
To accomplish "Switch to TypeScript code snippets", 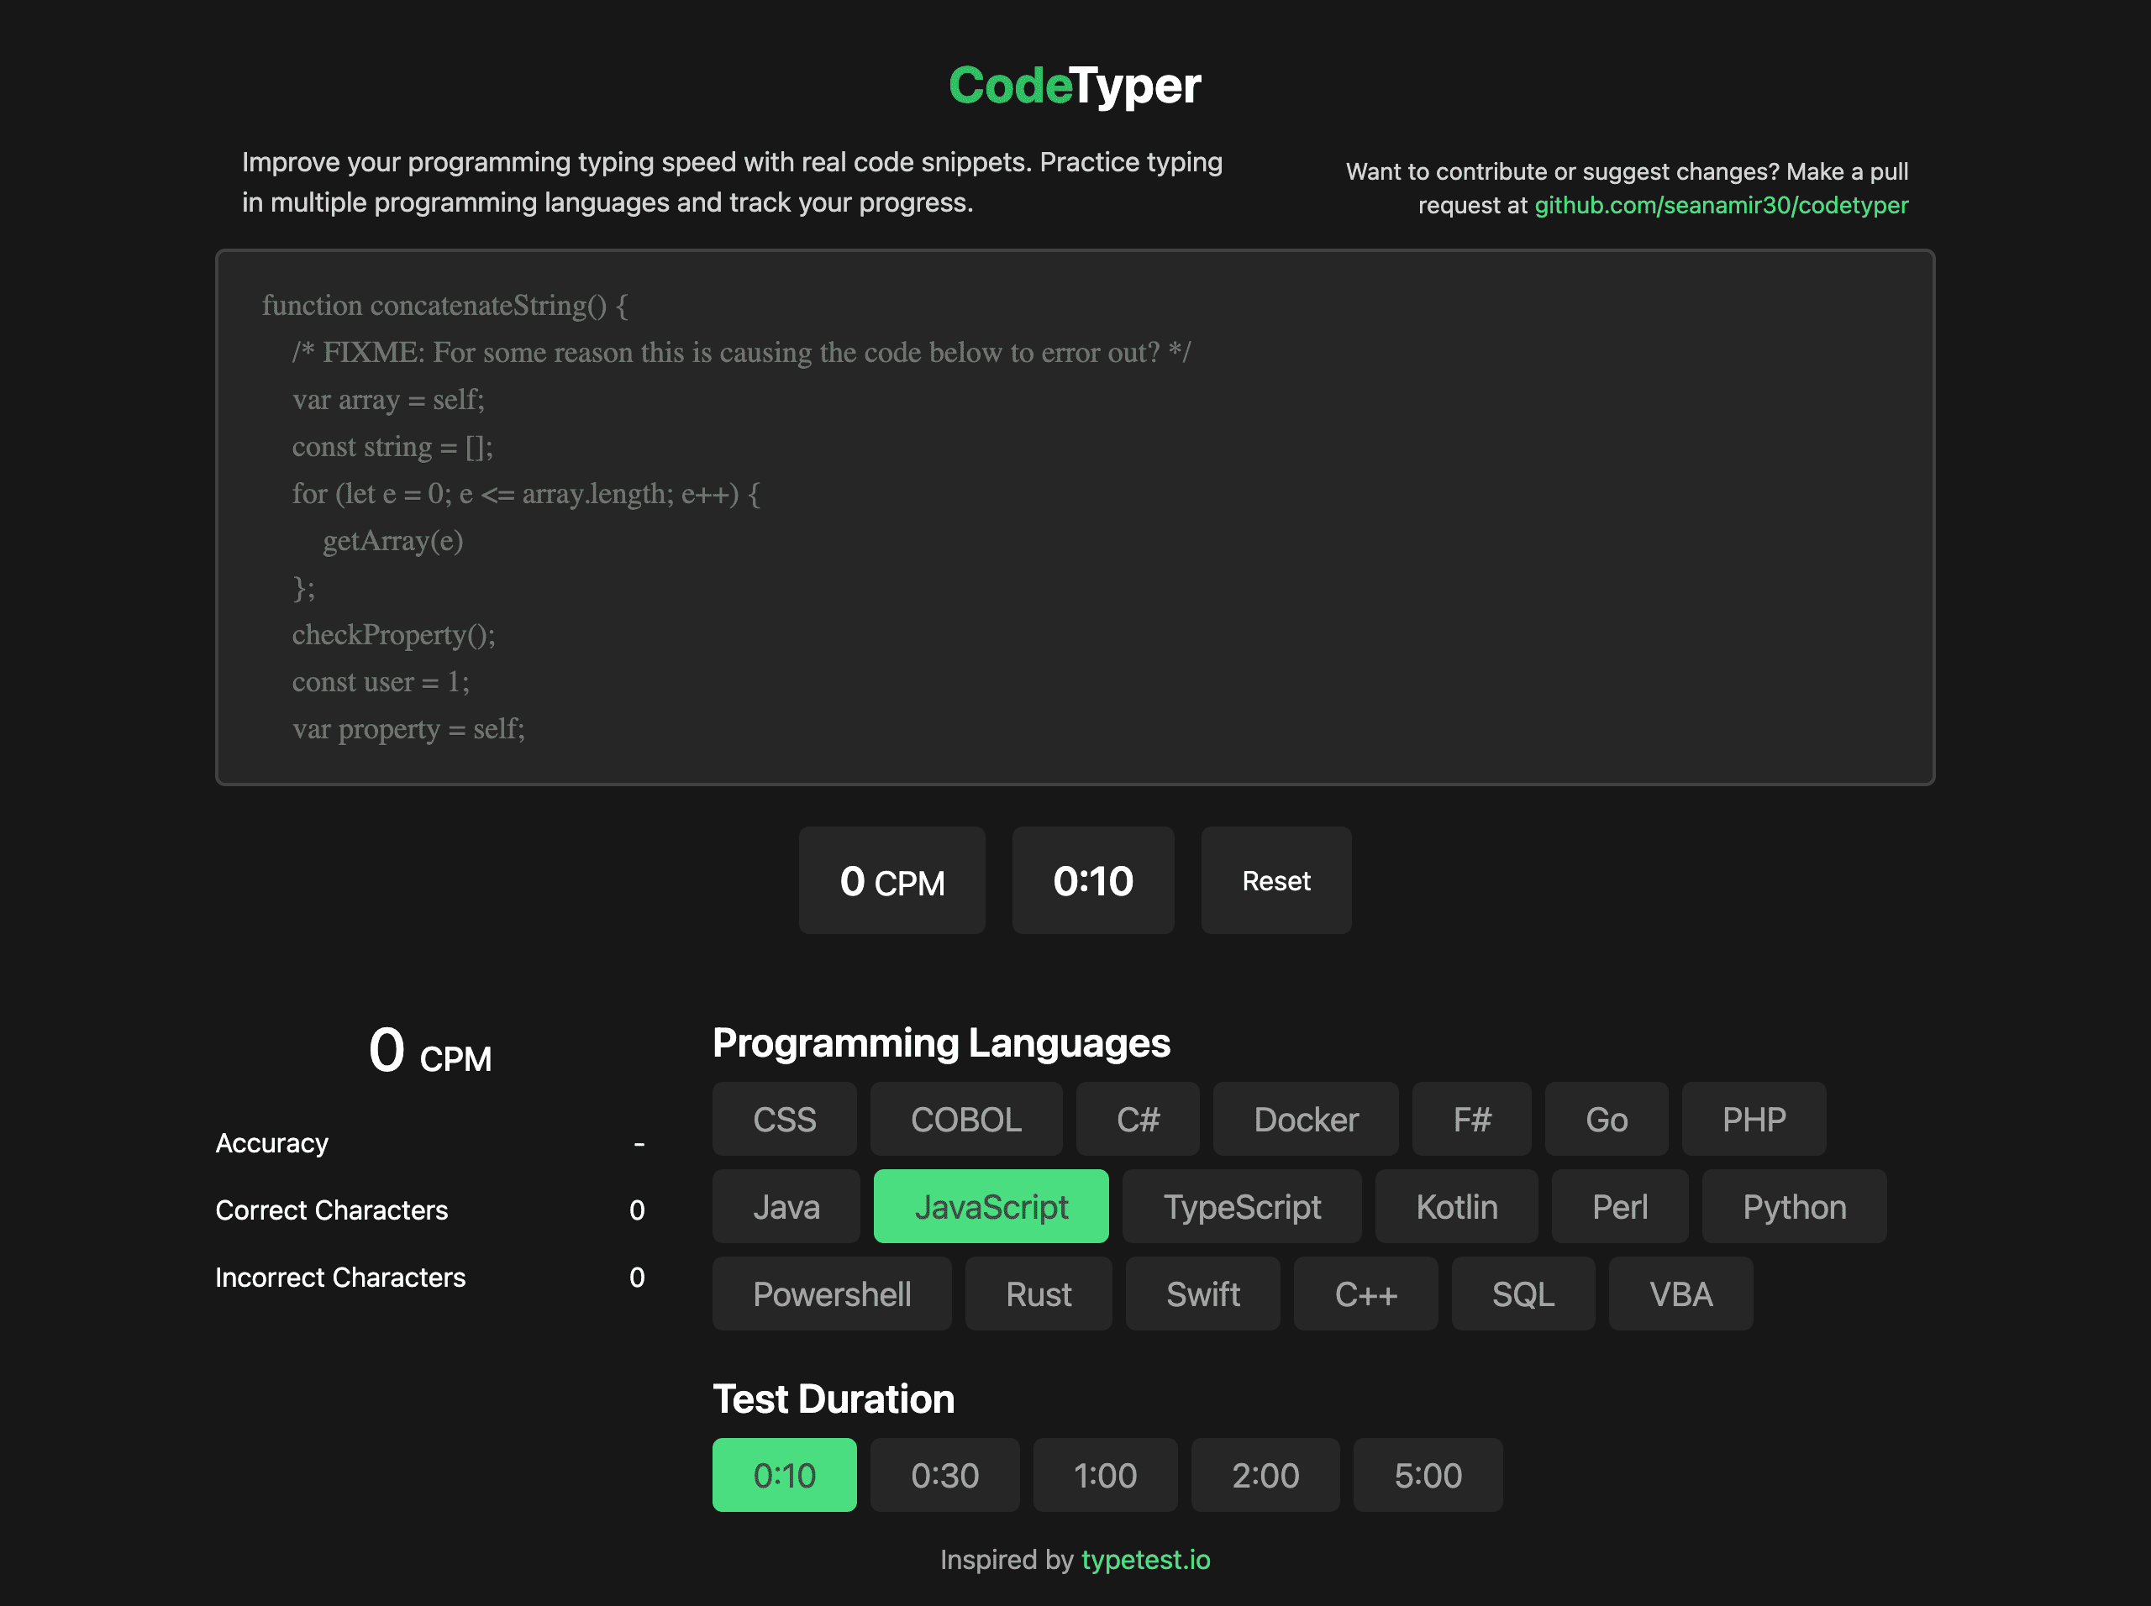I will point(1242,1206).
